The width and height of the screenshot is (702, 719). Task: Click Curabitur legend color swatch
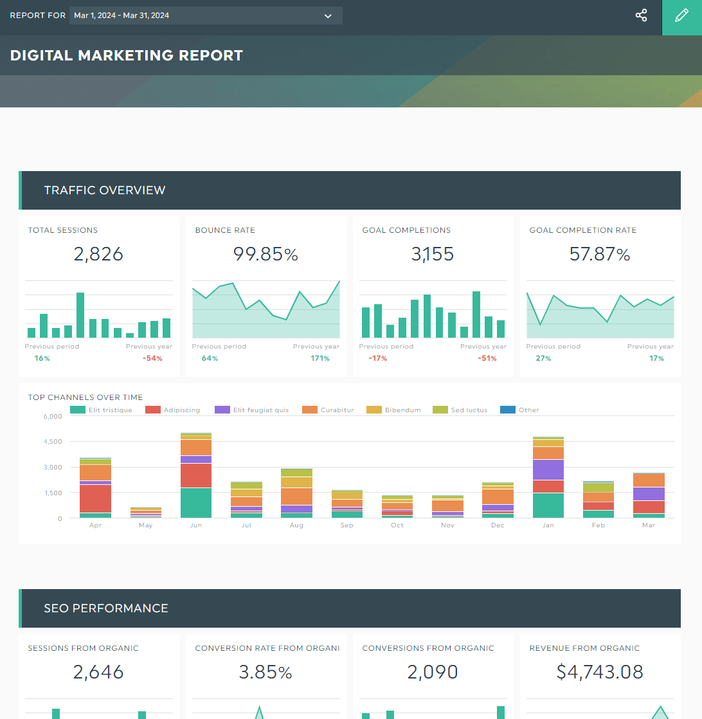pos(310,410)
